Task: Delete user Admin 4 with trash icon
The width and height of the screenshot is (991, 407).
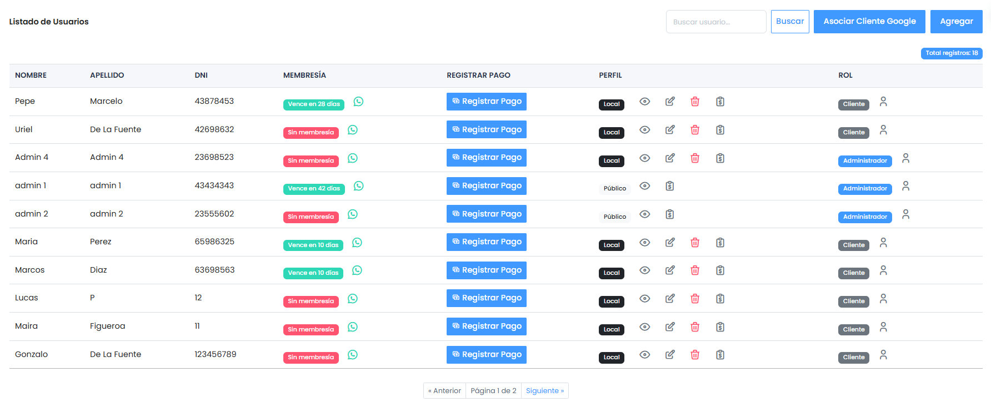Action: pyautogui.click(x=694, y=158)
